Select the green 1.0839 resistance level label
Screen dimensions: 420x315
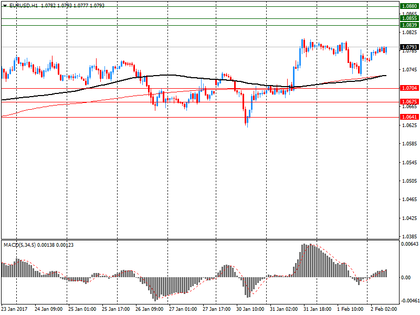[x=409, y=25]
